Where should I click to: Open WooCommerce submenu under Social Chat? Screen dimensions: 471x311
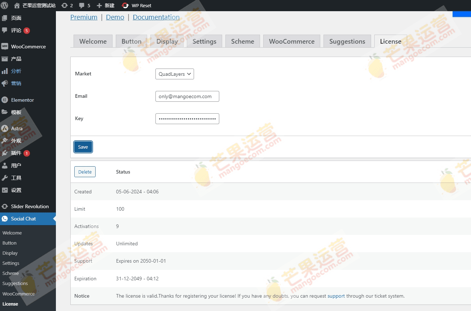point(18,294)
